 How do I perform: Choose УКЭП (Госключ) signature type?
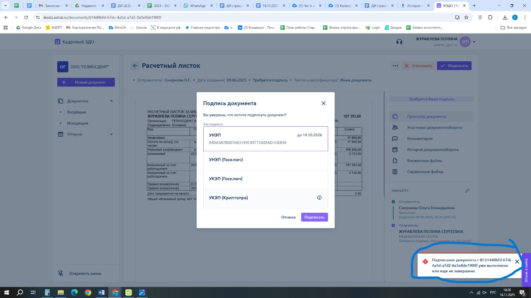(265, 179)
